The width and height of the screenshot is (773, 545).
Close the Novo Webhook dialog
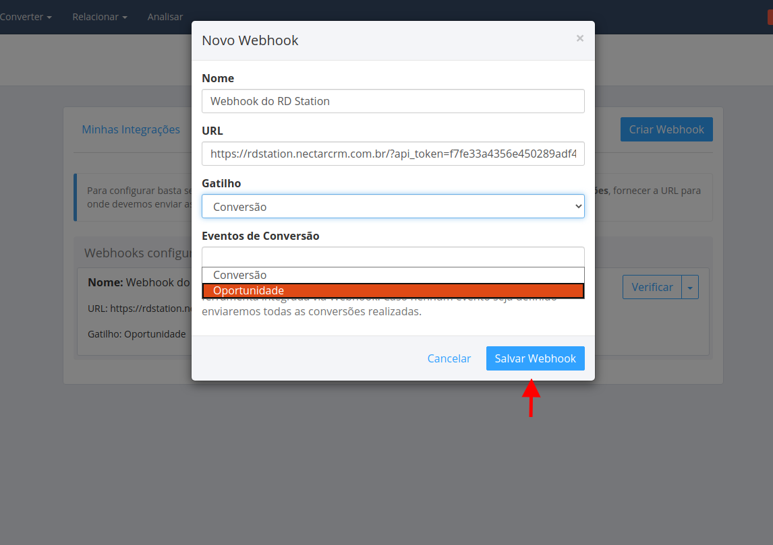[580, 38]
